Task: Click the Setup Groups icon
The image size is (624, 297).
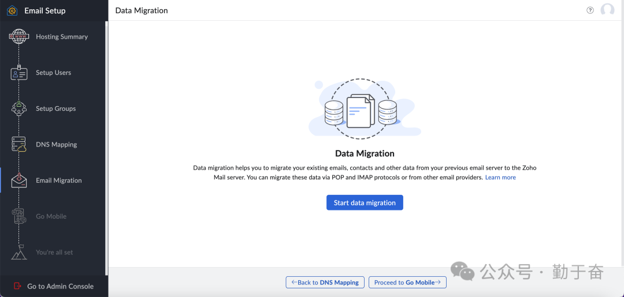Action: click(x=18, y=109)
